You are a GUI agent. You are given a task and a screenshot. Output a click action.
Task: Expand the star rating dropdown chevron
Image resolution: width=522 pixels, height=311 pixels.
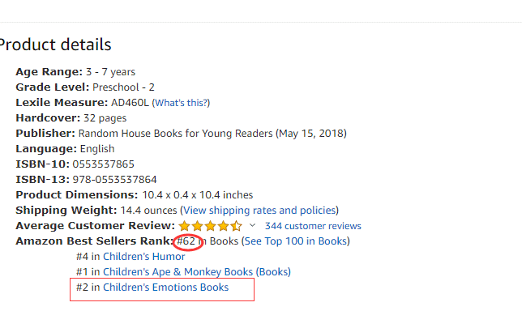tap(252, 225)
